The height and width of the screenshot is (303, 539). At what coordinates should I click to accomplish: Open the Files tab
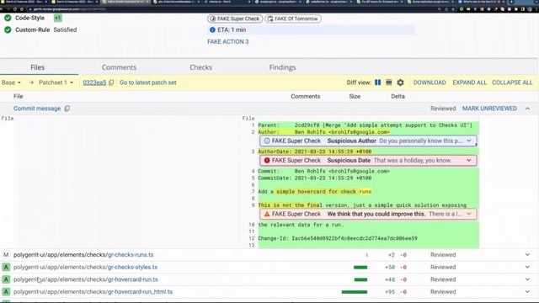click(x=37, y=67)
